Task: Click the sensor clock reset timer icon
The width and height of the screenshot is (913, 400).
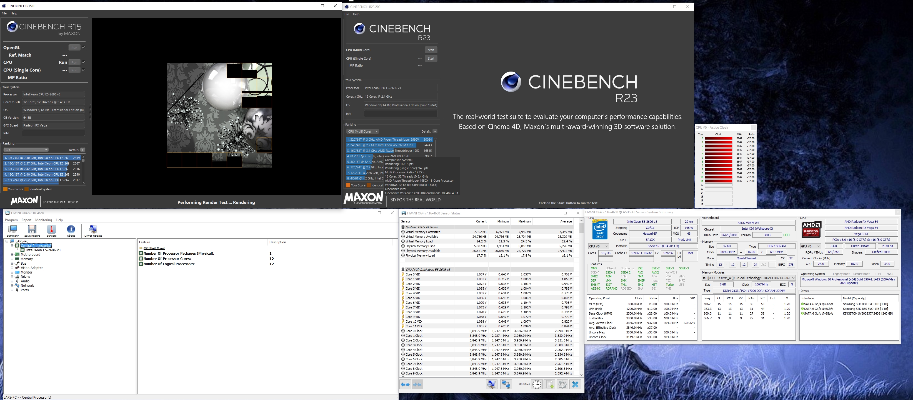Action: click(x=537, y=384)
